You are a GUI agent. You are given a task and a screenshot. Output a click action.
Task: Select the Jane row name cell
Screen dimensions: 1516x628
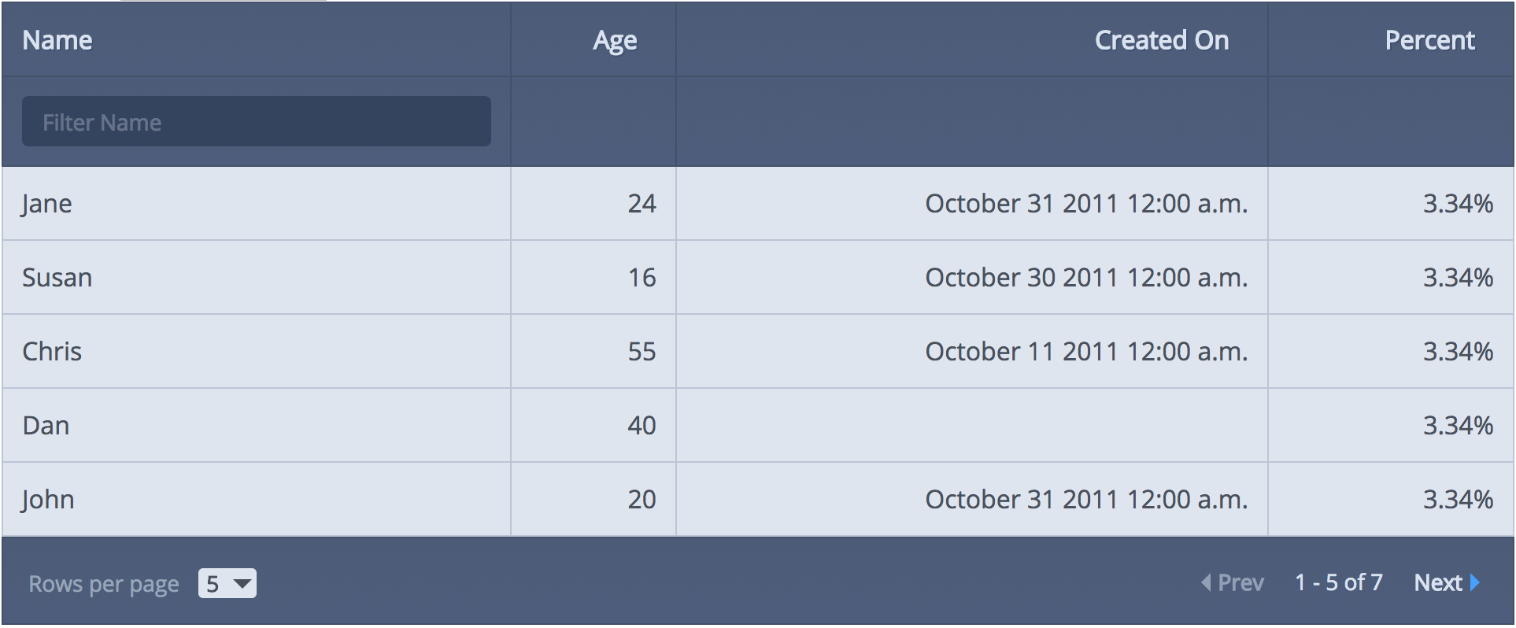pos(257,203)
